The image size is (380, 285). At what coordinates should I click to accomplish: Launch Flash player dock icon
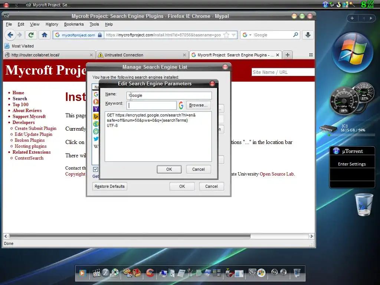coord(105,273)
